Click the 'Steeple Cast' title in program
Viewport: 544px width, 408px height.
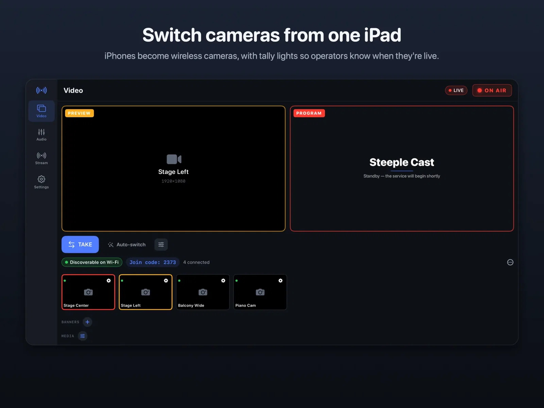(402, 162)
